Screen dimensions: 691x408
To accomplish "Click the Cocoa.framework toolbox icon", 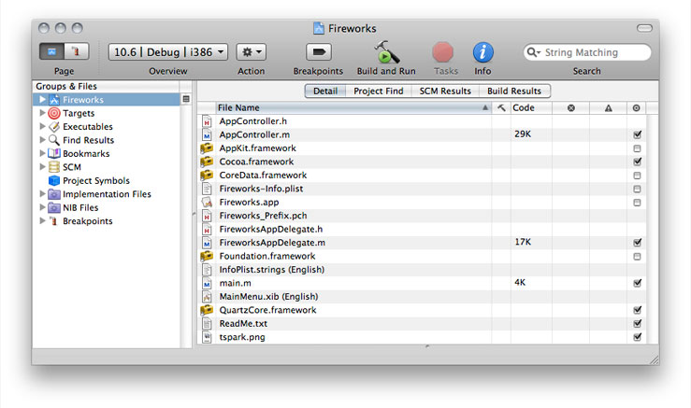I will tap(207, 162).
